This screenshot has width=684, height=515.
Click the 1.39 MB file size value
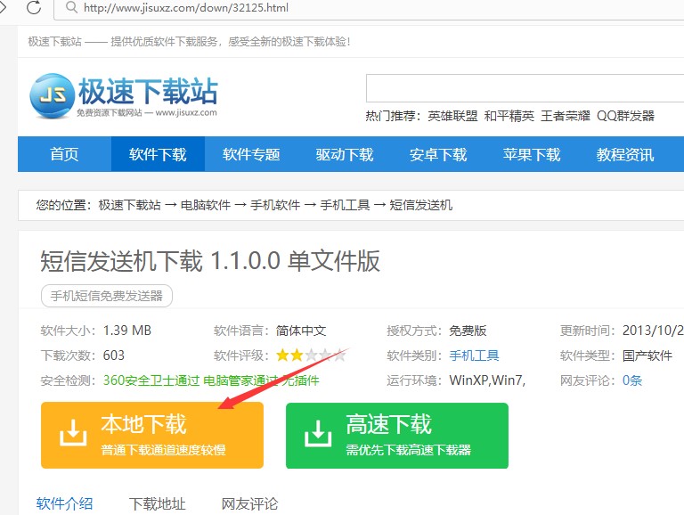pos(127,331)
